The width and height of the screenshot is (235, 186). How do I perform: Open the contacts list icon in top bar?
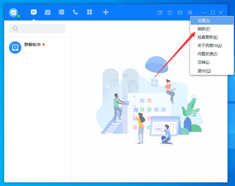tap(61, 12)
